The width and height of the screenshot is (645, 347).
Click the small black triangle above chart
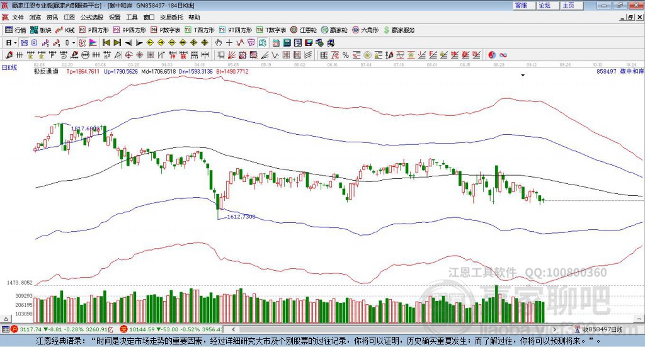pyautogui.click(x=523, y=75)
